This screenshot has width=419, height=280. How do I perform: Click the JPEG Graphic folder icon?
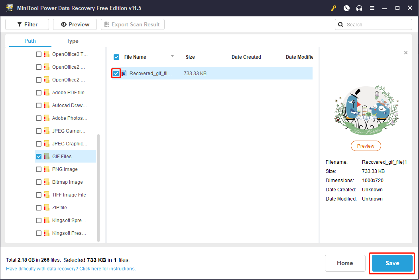pos(47,143)
